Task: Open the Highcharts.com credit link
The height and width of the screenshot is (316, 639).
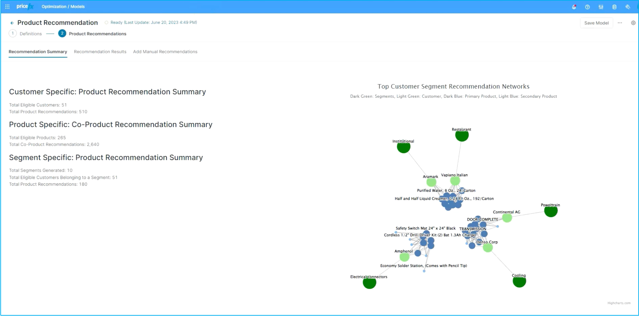Action: click(619, 303)
